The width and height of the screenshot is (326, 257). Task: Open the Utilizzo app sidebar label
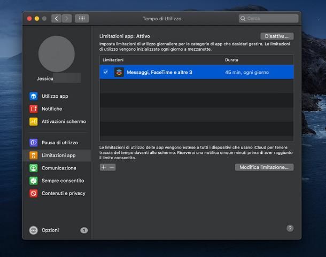coord(55,96)
